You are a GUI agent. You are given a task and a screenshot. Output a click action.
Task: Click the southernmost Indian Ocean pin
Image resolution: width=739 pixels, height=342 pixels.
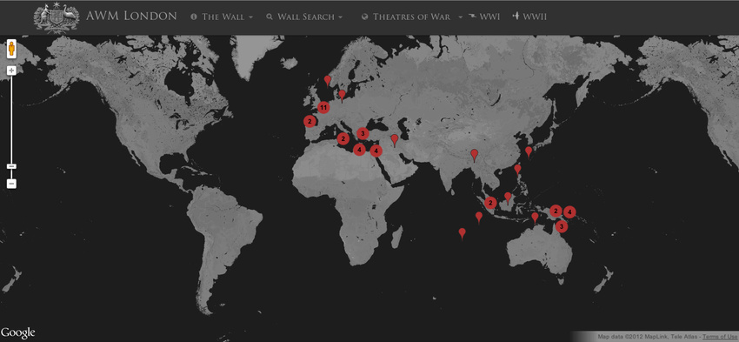[x=463, y=233]
